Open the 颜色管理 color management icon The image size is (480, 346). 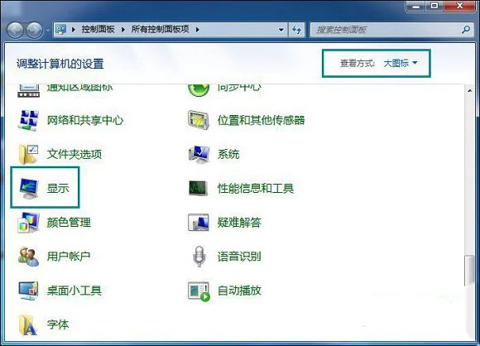[28, 223]
